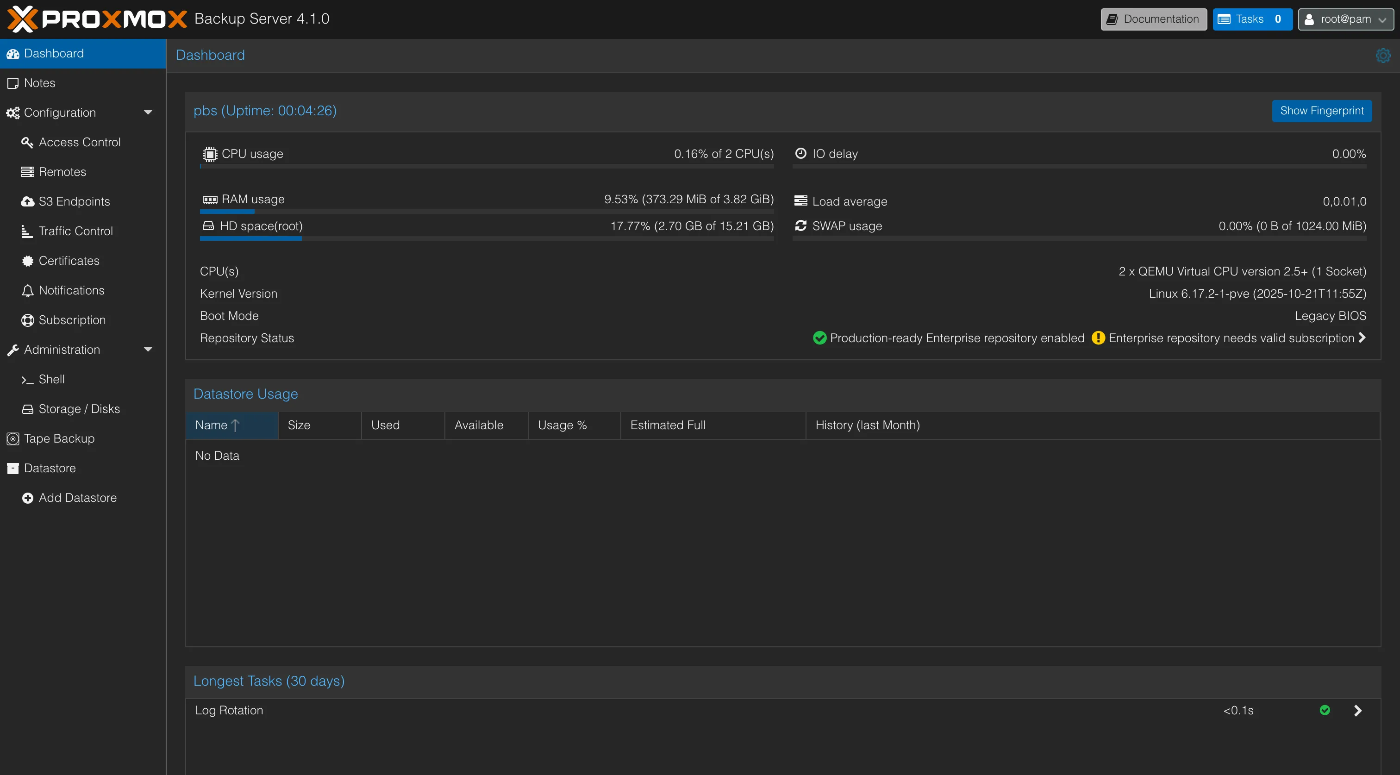Open Log Rotation task details chevron

coord(1357,710)
